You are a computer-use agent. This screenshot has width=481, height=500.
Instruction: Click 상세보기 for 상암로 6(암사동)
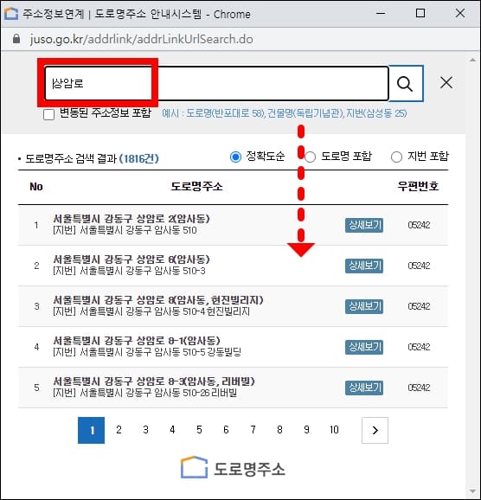[x=364, y=266]
